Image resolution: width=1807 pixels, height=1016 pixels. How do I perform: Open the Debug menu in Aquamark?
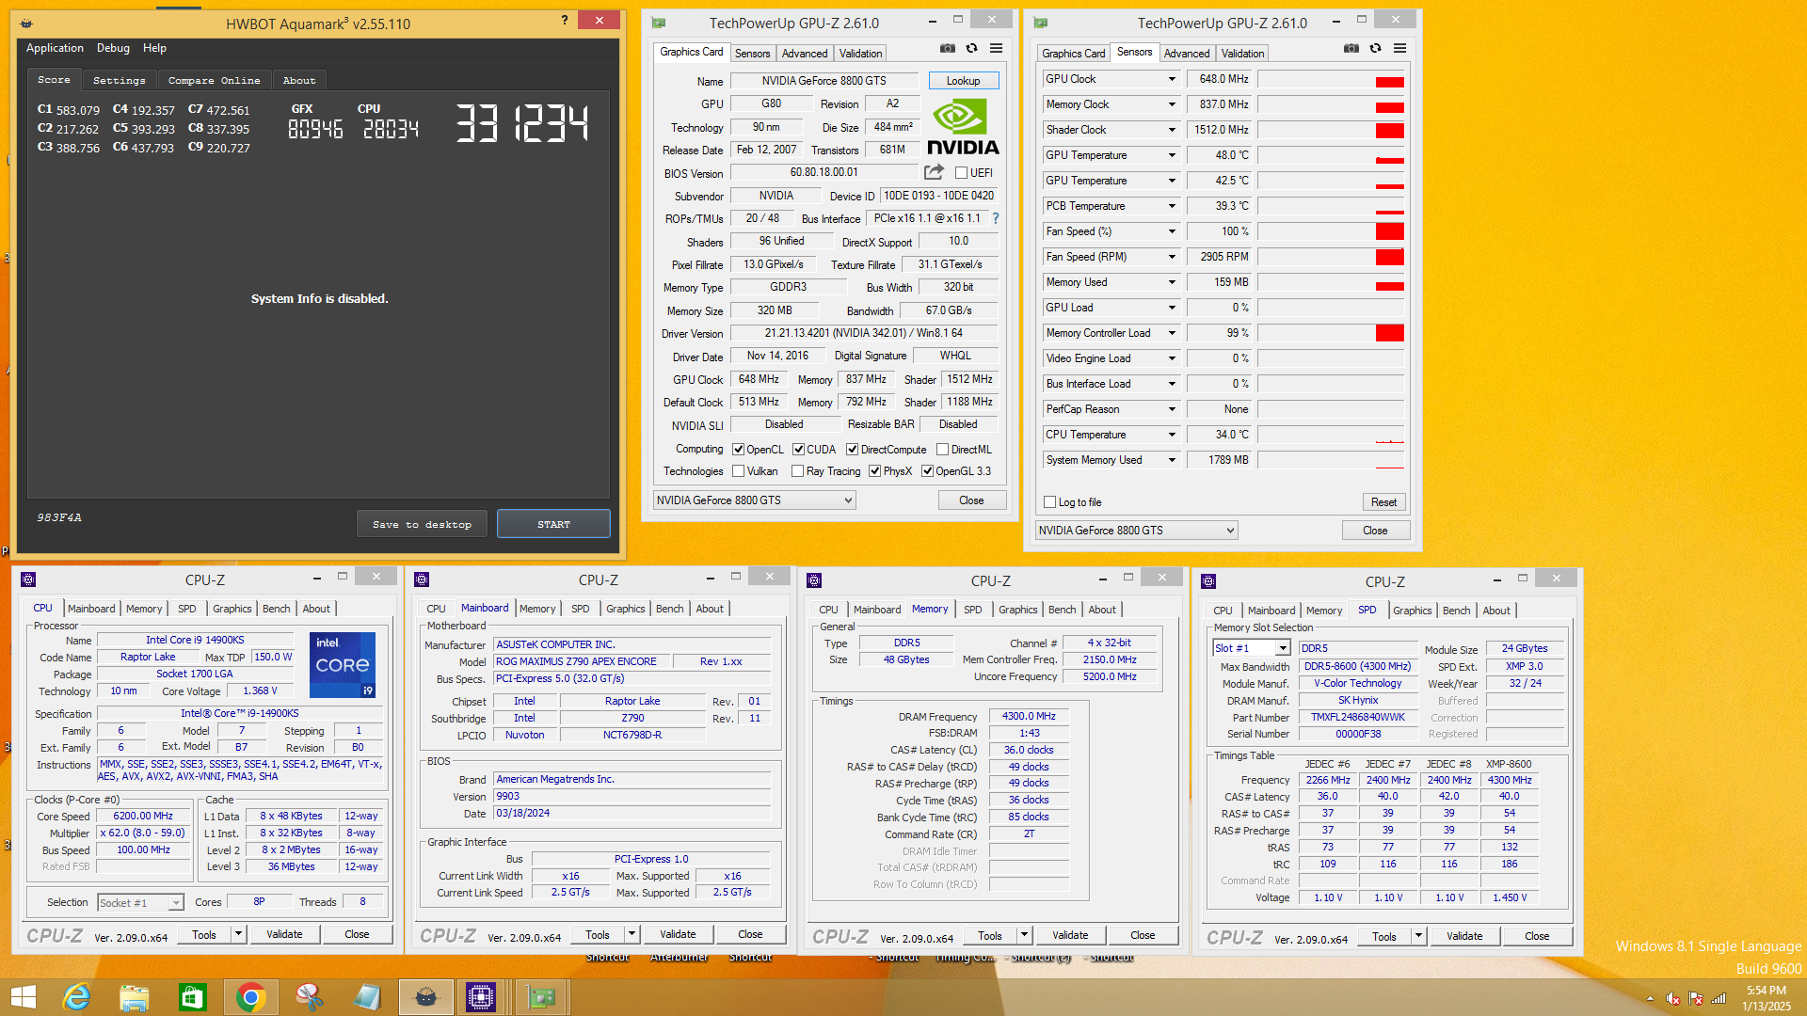113,48
